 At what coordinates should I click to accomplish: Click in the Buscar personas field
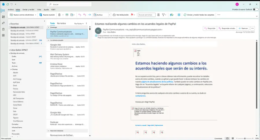[147, 15]
